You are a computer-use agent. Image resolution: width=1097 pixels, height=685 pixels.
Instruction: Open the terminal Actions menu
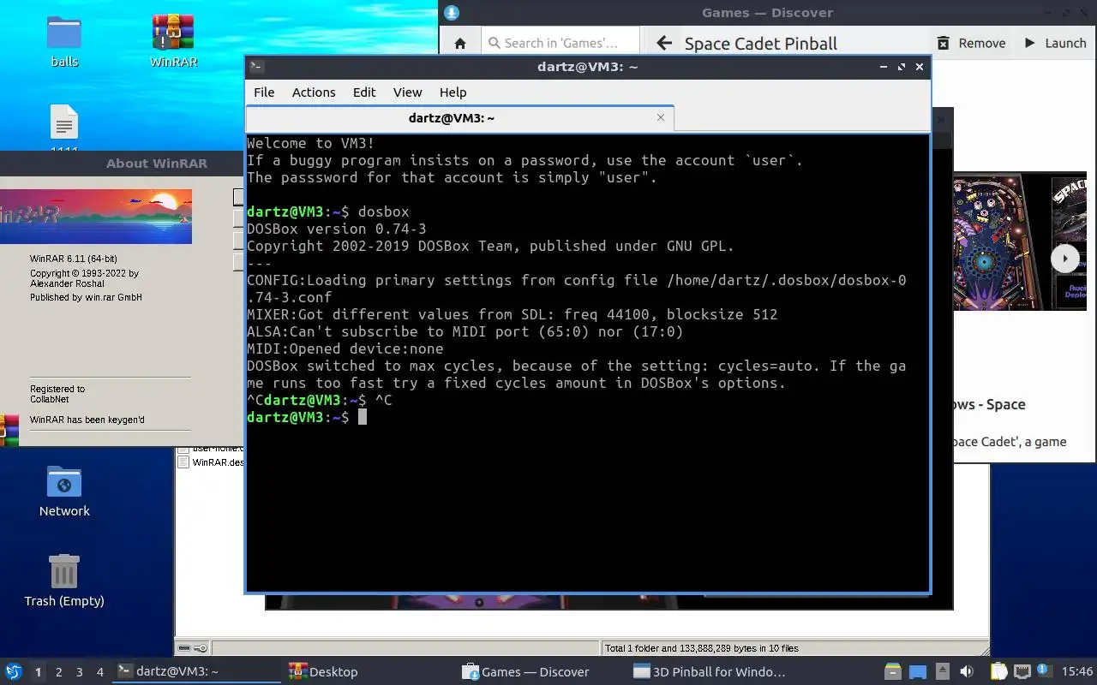coord(314,92)
